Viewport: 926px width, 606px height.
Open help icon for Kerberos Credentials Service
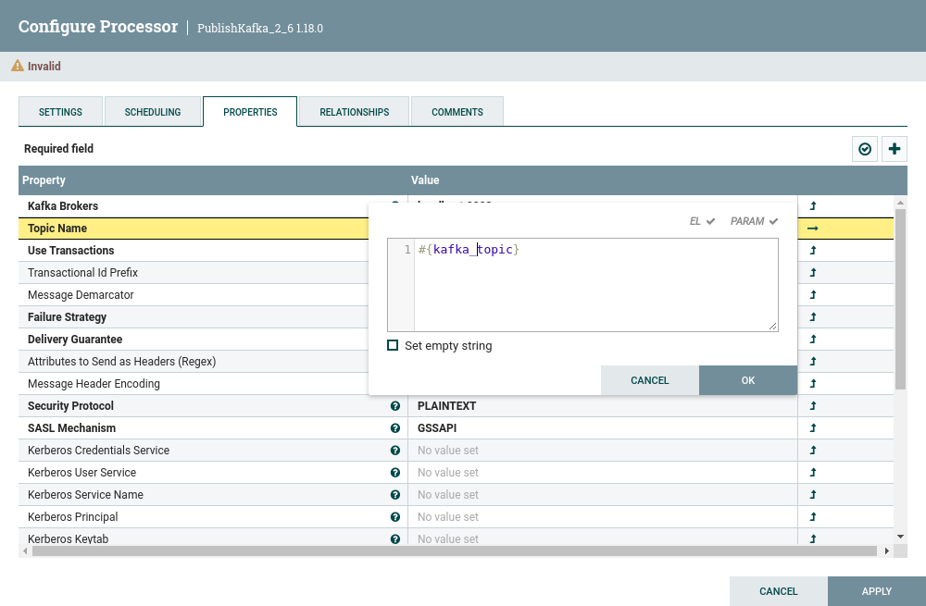[x=395, y=451]
